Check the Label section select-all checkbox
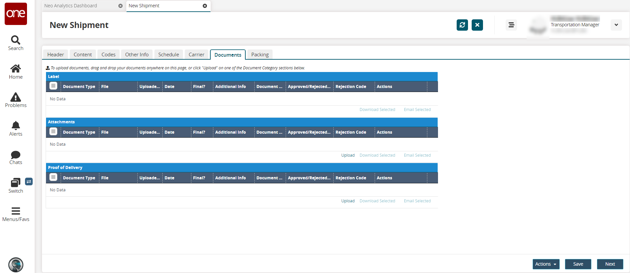The height and width of the screenshot is (273, 630). pyautogui.click(x=53, y=86)
